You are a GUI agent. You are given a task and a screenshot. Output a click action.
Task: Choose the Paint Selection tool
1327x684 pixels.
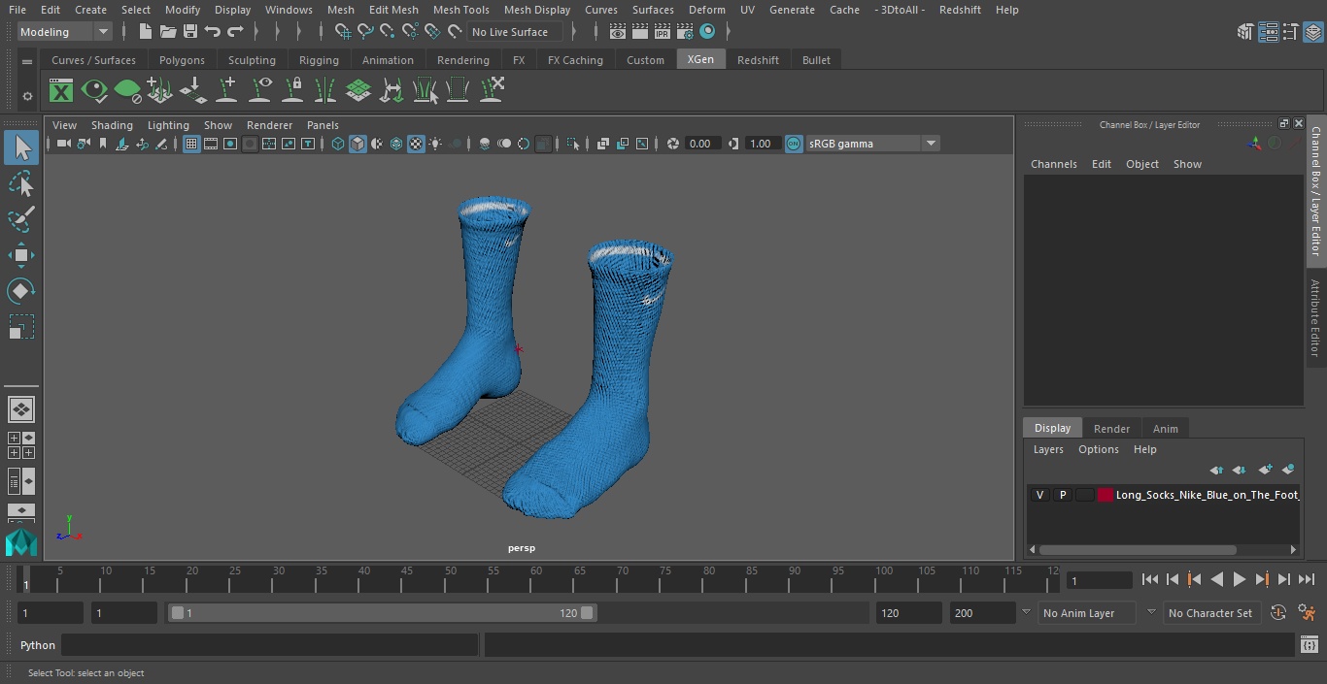click(21, 219)
